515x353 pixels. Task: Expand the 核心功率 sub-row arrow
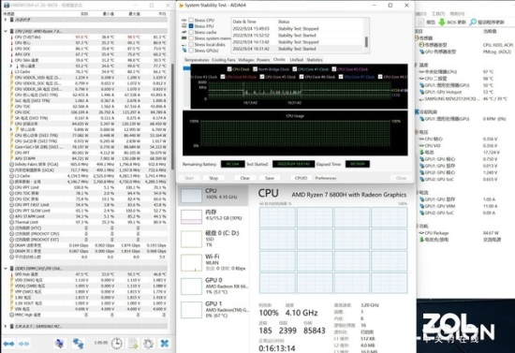click(x=12, y=129)
